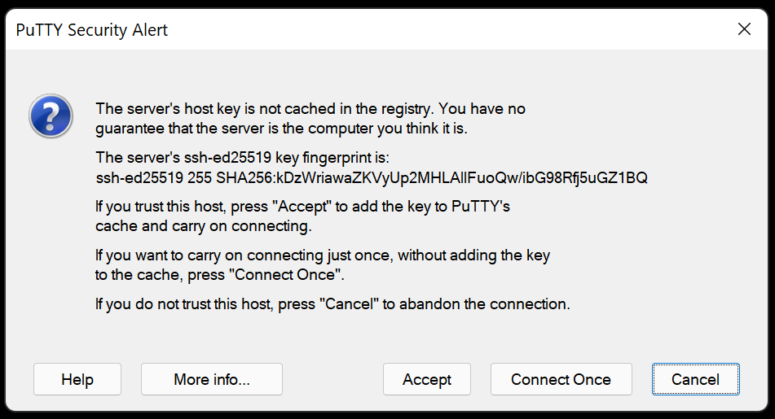Screen dimensions: 775x419
Task: Open the Help for this alert
Action: coord(77,379)
